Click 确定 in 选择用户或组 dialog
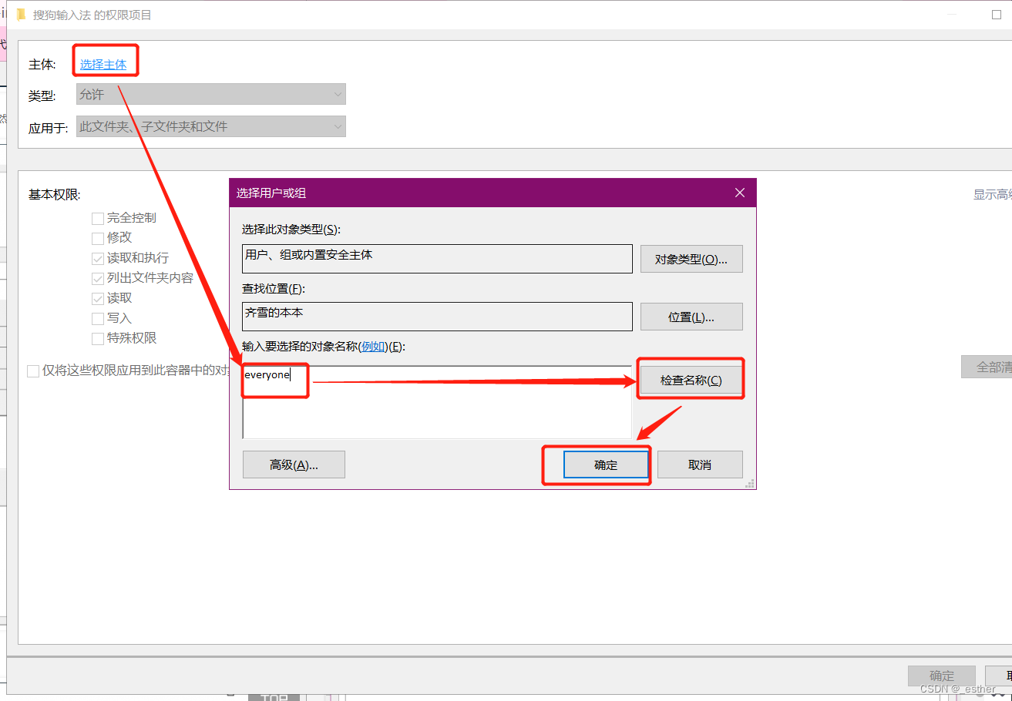This screenshot has height=701, width=1012. [x=606, y=465]
